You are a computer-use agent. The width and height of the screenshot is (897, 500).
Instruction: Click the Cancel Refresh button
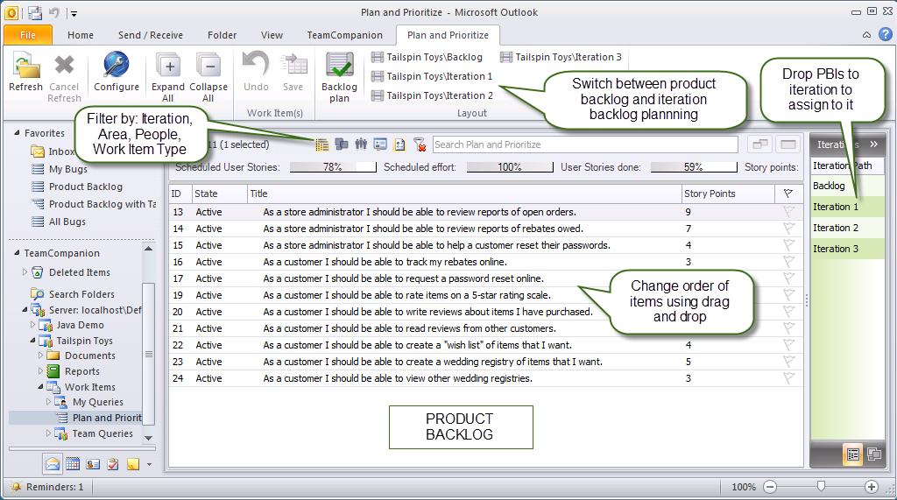coord(64,77)
